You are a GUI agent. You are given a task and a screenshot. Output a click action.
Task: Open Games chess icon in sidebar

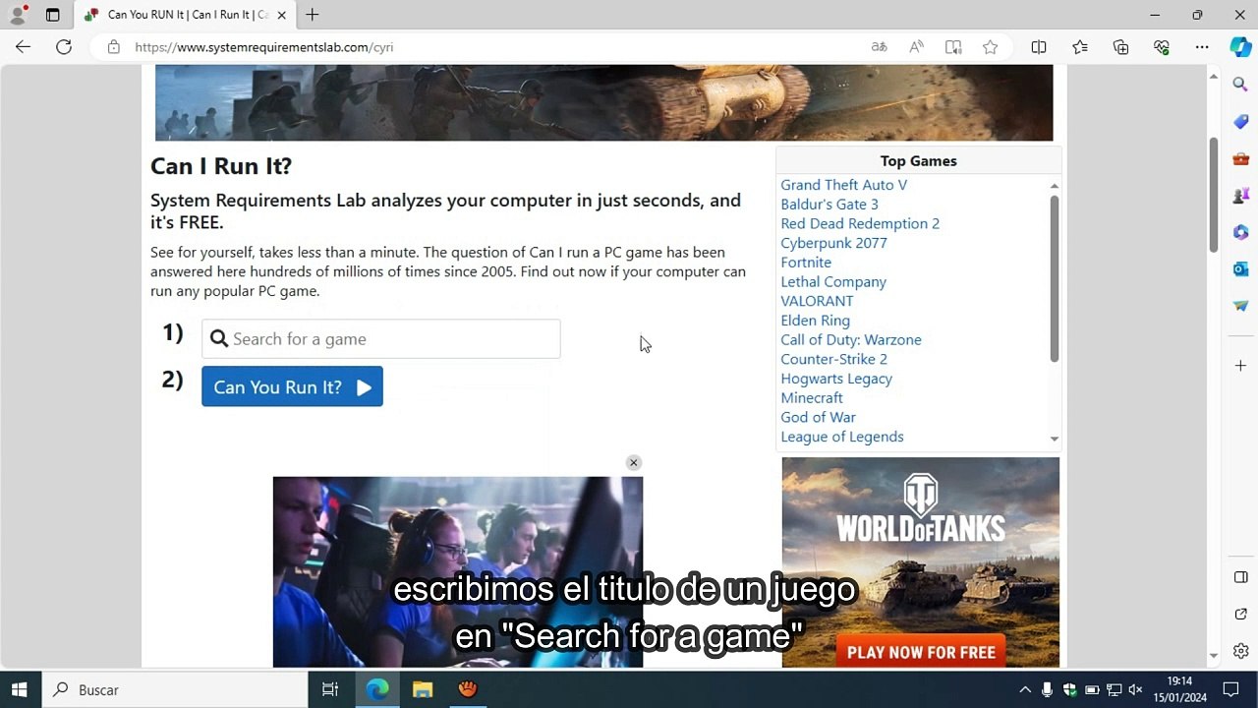click(x=1240, y=196)
